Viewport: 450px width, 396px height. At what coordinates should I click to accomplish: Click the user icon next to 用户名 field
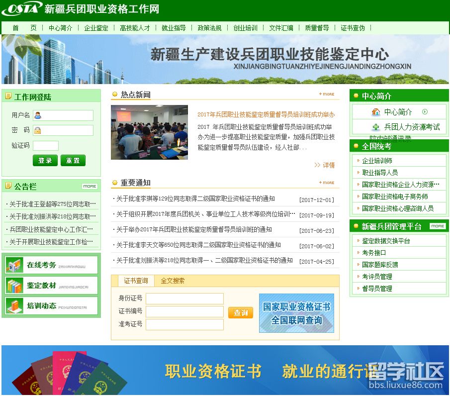[x=38, y=115]
